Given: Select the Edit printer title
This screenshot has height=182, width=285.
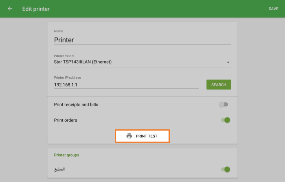Looking at the screenshot, I should (36, 9).
